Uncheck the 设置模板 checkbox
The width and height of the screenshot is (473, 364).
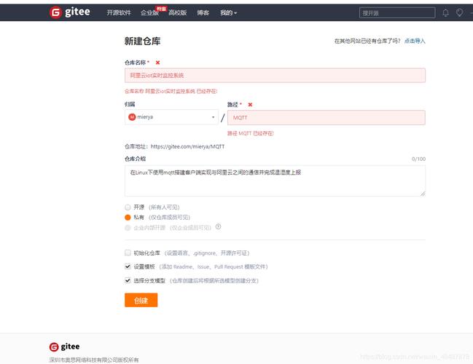128,266
